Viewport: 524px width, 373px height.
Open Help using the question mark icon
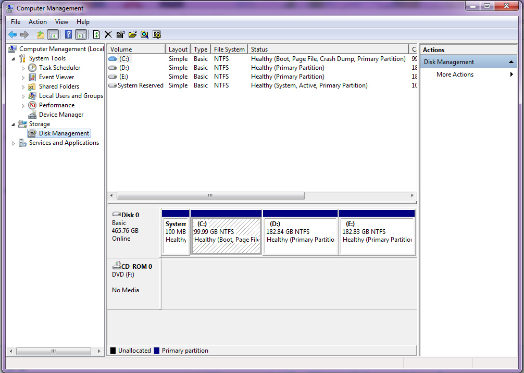coord(68,34)
